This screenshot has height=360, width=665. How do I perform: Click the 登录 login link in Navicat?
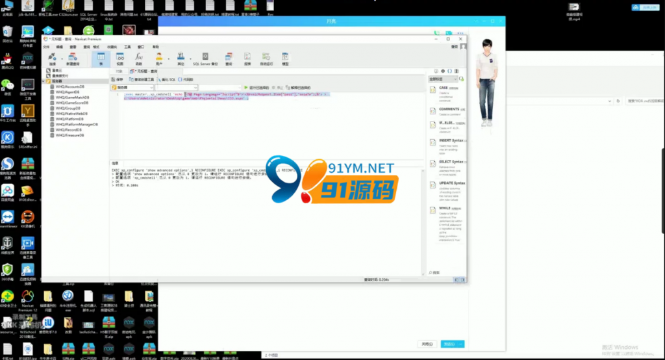[455, 47]
